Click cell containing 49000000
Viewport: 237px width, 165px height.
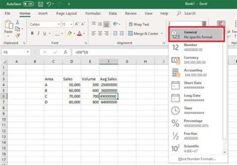click(x=109, y=96)
